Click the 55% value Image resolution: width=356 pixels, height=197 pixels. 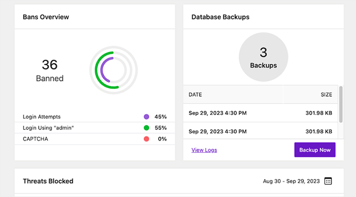point(161,128)
